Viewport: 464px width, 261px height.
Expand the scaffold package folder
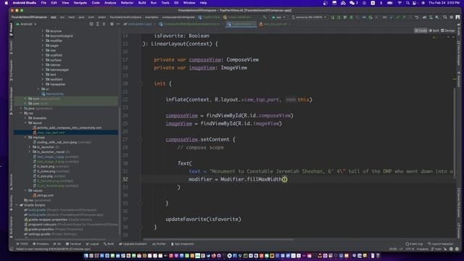(43, 55)
